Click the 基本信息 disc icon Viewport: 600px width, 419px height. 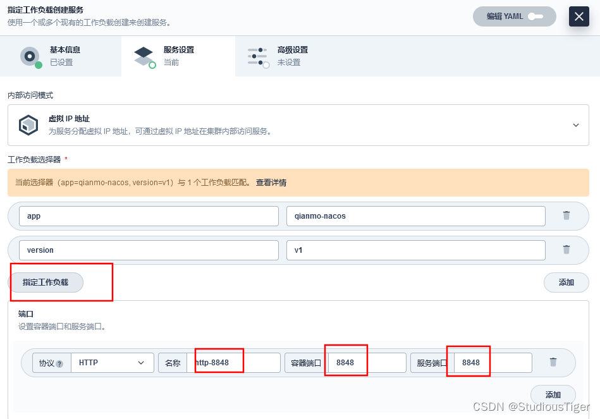[30, 57]
